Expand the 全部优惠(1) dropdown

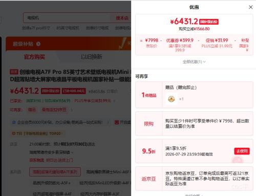point(194,62)
